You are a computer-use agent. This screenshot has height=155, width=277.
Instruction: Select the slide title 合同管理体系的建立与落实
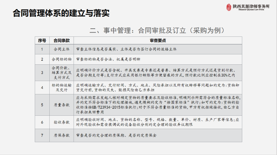tap(61, 13)
